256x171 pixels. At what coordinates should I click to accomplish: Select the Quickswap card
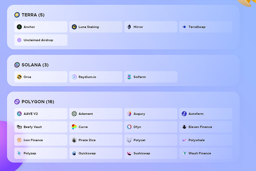(x=96, y=153)
